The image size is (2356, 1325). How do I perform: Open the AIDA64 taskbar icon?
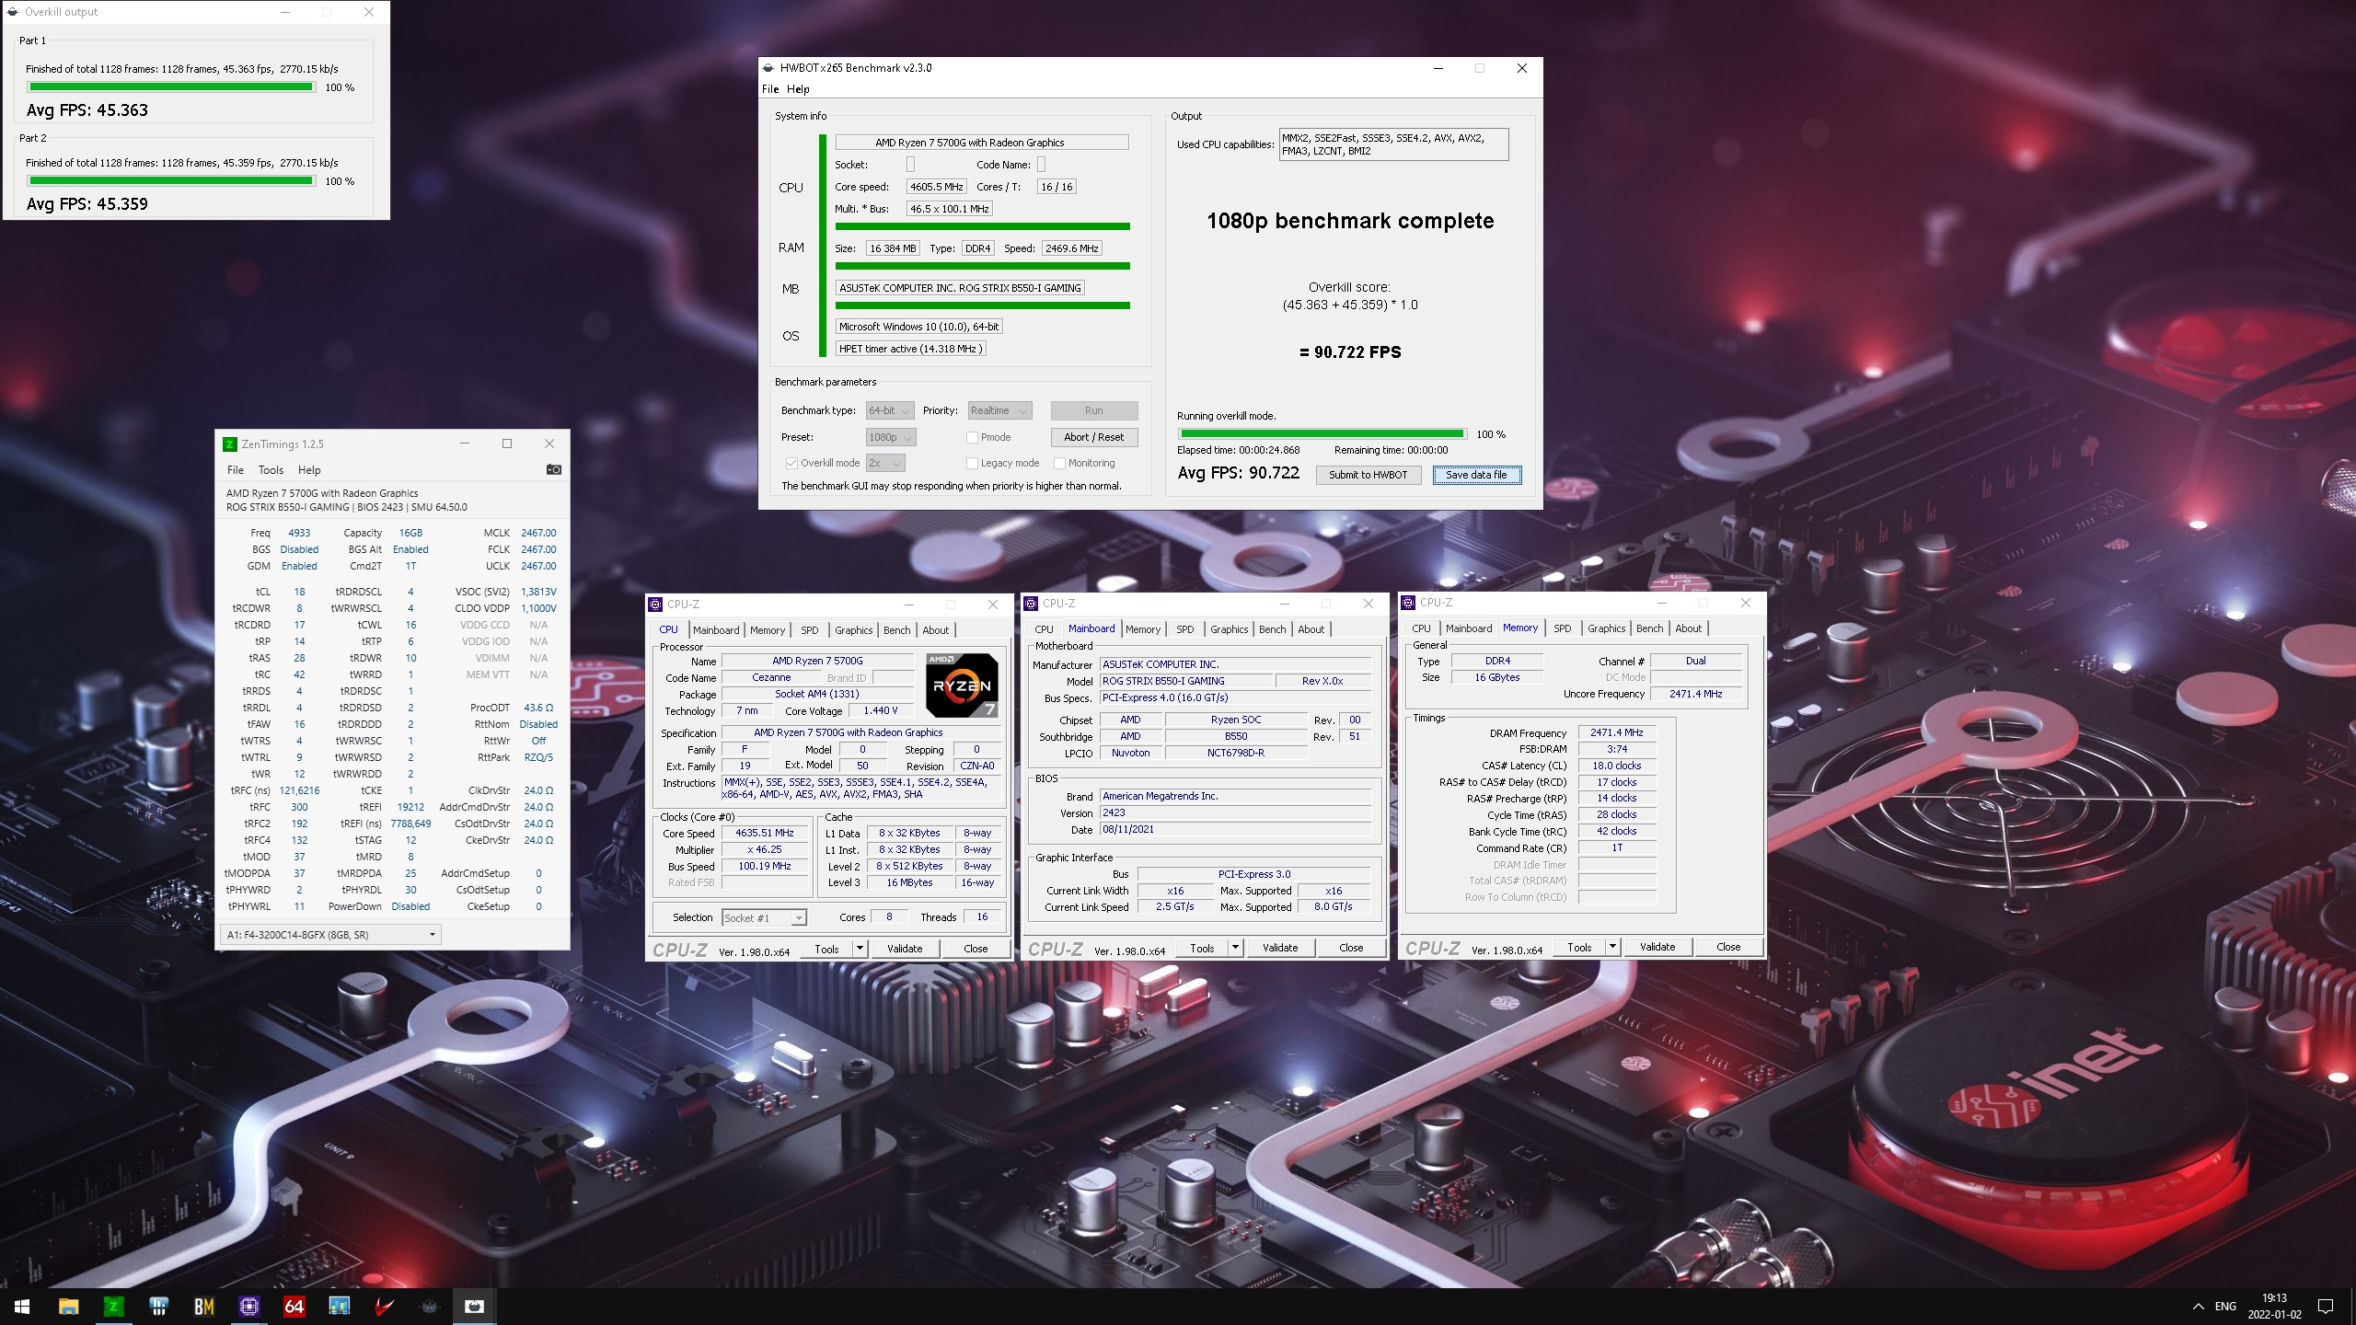click(294, 1306)
